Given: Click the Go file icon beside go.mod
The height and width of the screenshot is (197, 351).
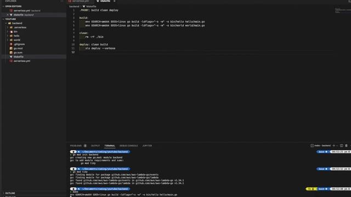Looking at the screenshot, I should click(11, 49).
